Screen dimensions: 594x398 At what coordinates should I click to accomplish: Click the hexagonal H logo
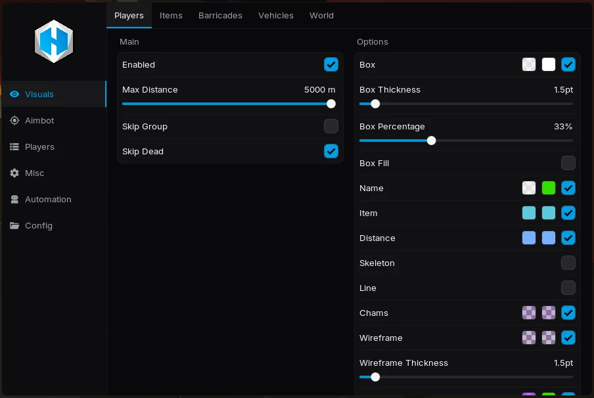tap(54, 41)
